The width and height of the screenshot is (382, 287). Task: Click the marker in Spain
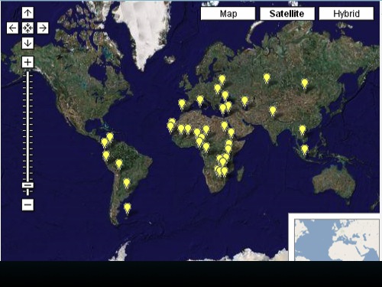click(x=182, y=104)
